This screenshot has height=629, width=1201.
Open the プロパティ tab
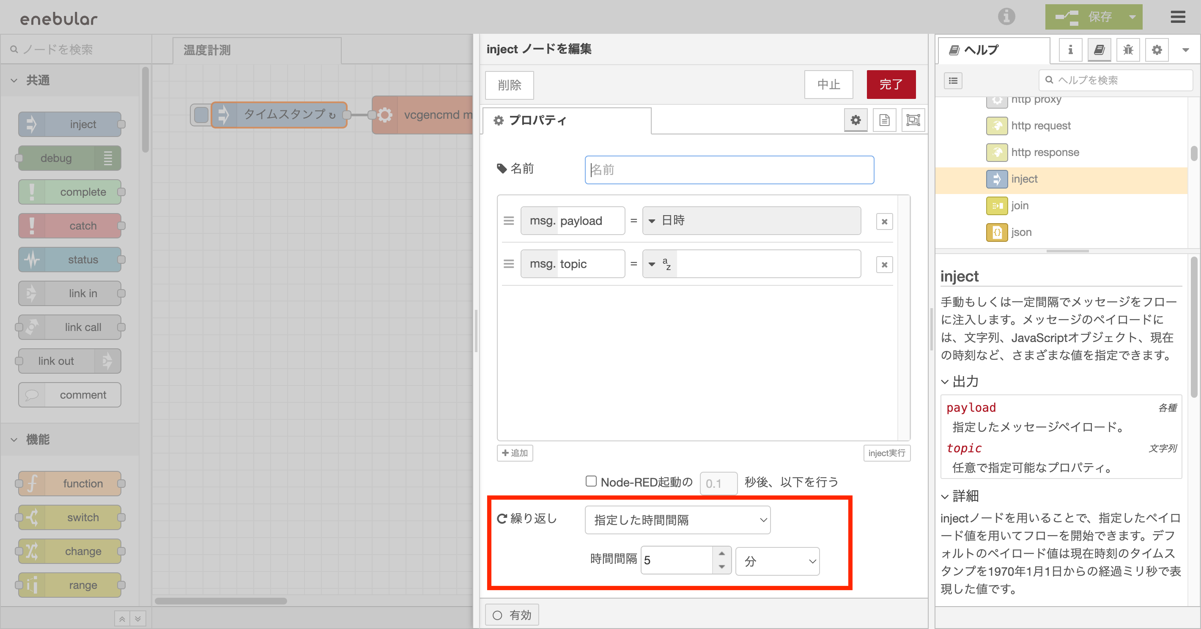tap(567, 120)
